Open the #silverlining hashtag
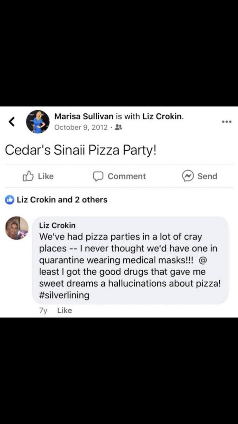This screenshot has width=238, height=424. point(64,295)
